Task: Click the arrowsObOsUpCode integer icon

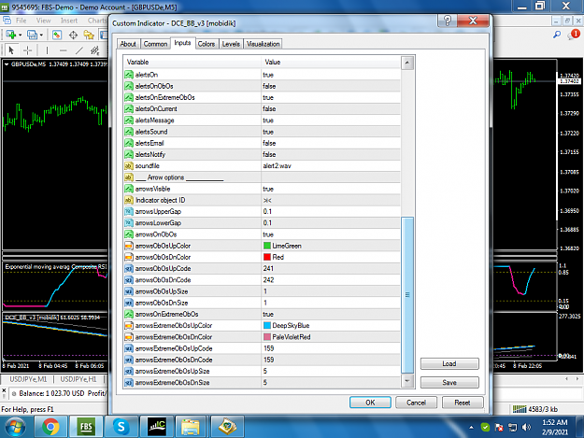Action: pyautogui.click(x=129, y=268)
